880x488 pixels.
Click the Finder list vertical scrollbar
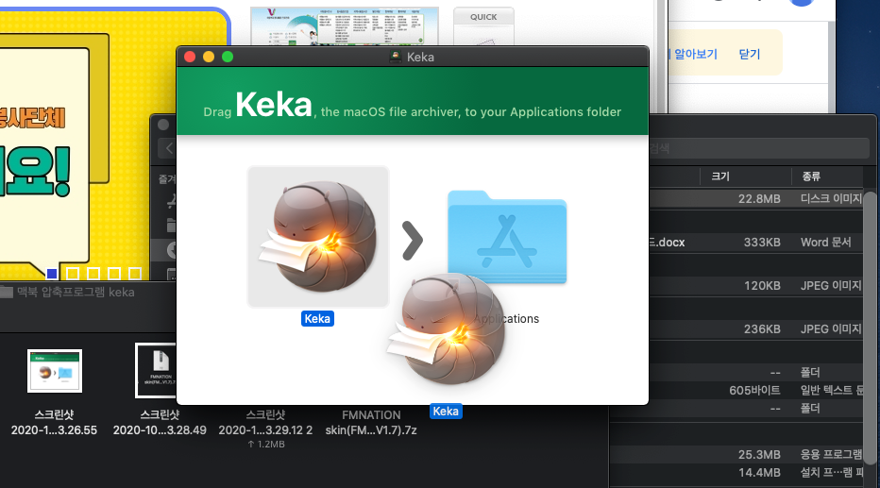pos(870,328)
